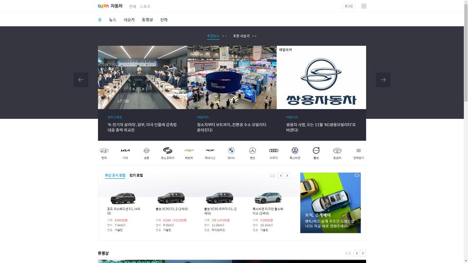Click the 모터그래프 source label
The image size is (468, 263).
coord(115,117)
